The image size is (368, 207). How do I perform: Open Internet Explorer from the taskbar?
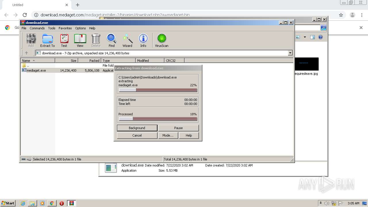click(x=23, y=203)
